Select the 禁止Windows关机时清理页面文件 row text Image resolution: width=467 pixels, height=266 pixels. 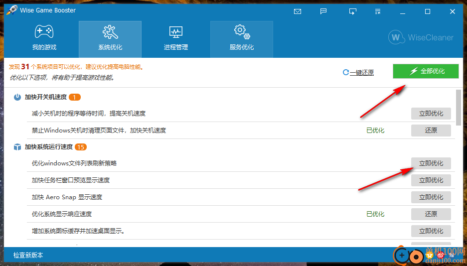tap(99, 131)
